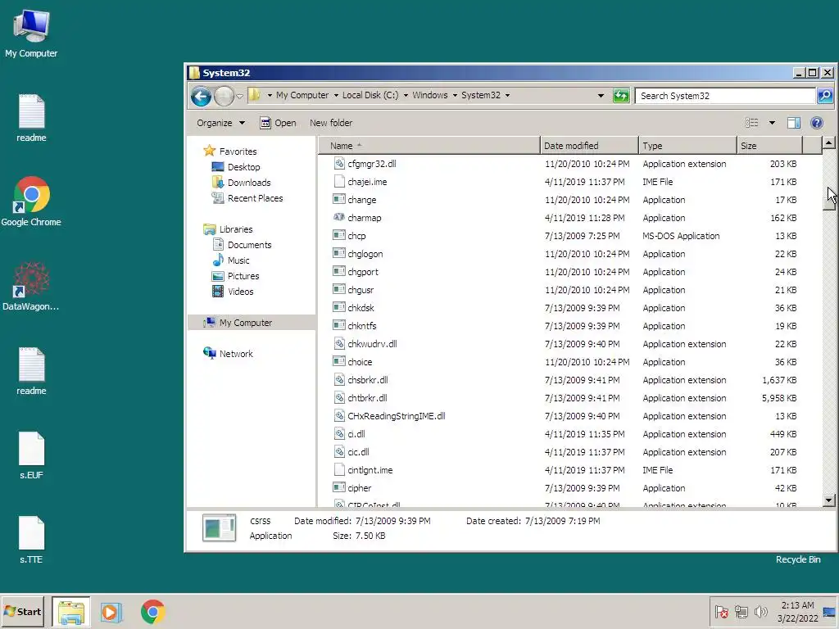Click the New folder button
839x629 pixels.
(x=331, y=123)
